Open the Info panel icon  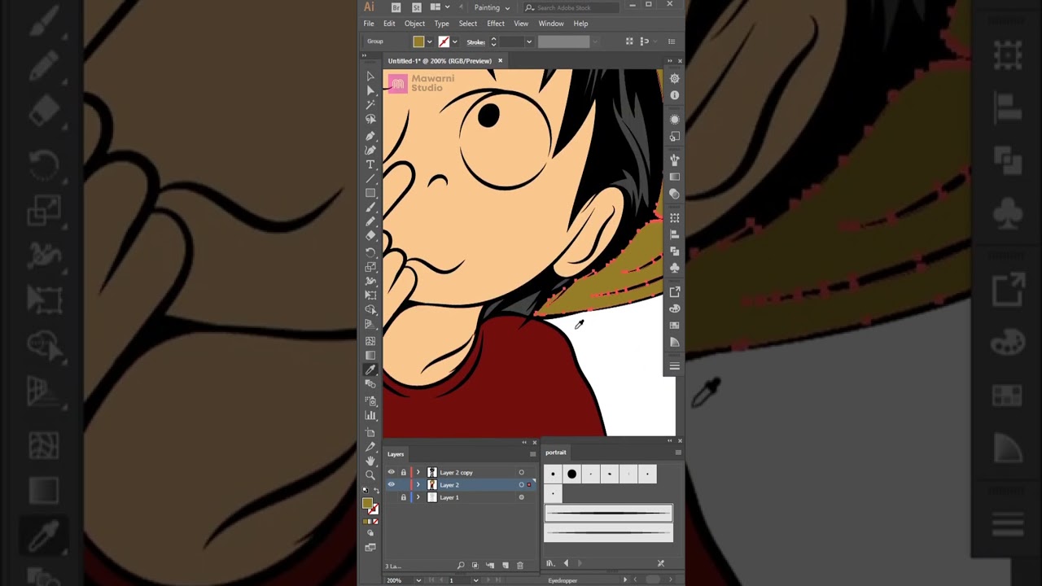tap(674, 95)
